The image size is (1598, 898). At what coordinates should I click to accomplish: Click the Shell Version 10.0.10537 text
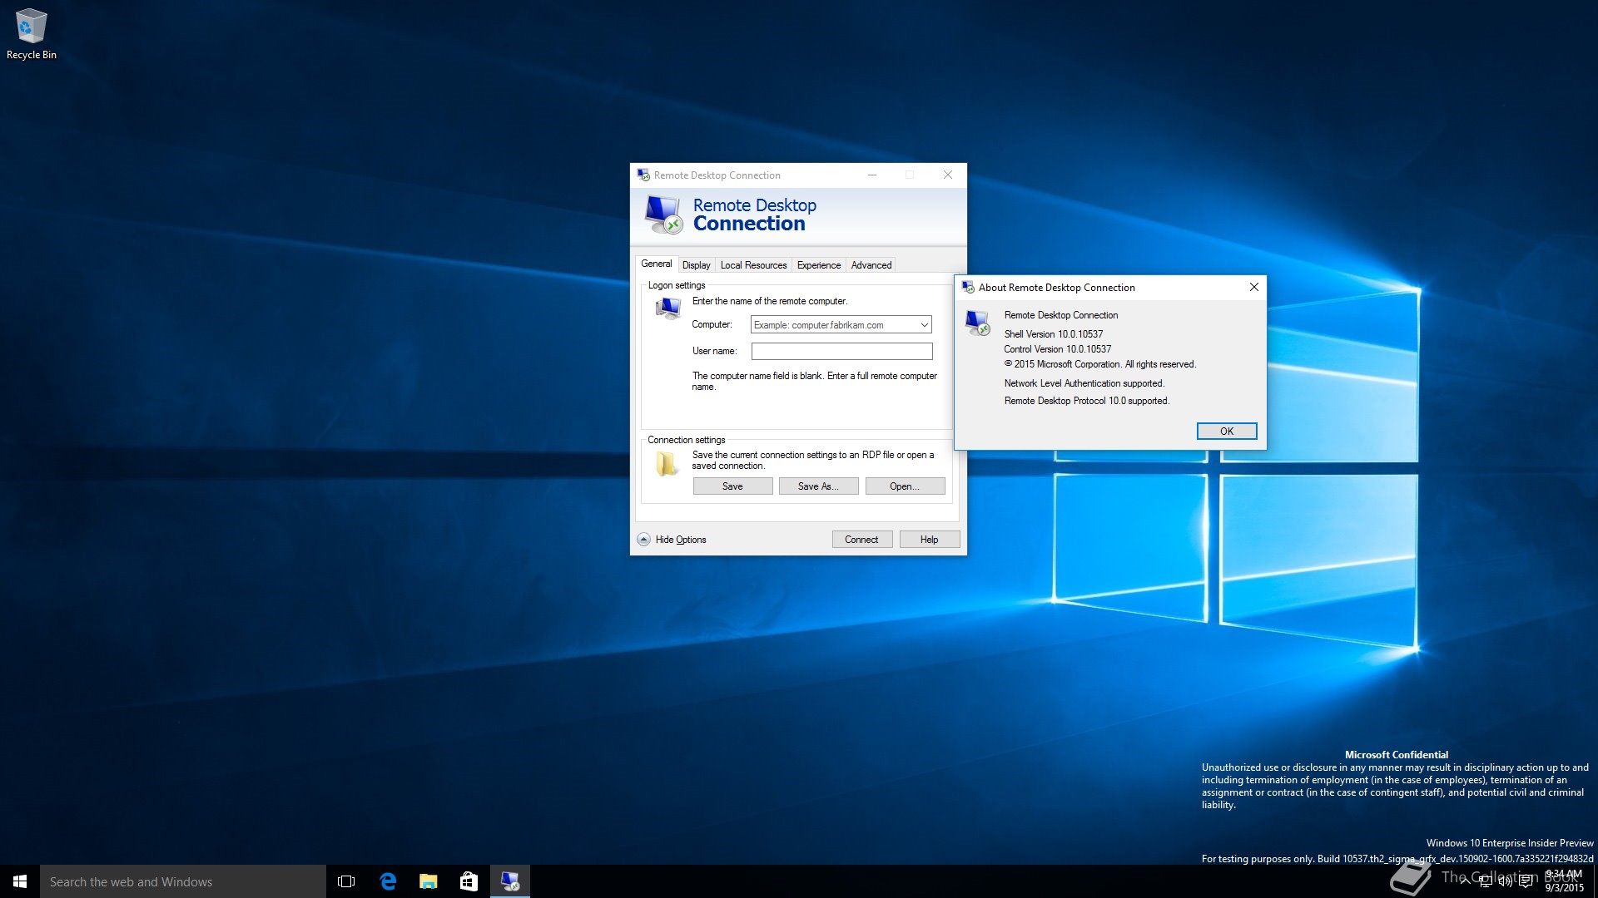point(1053,334)
